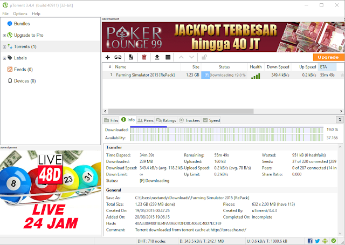Expand the Upgrade to Pro tree node
Viewport: 345px width, 245px height.
[4, 36]
